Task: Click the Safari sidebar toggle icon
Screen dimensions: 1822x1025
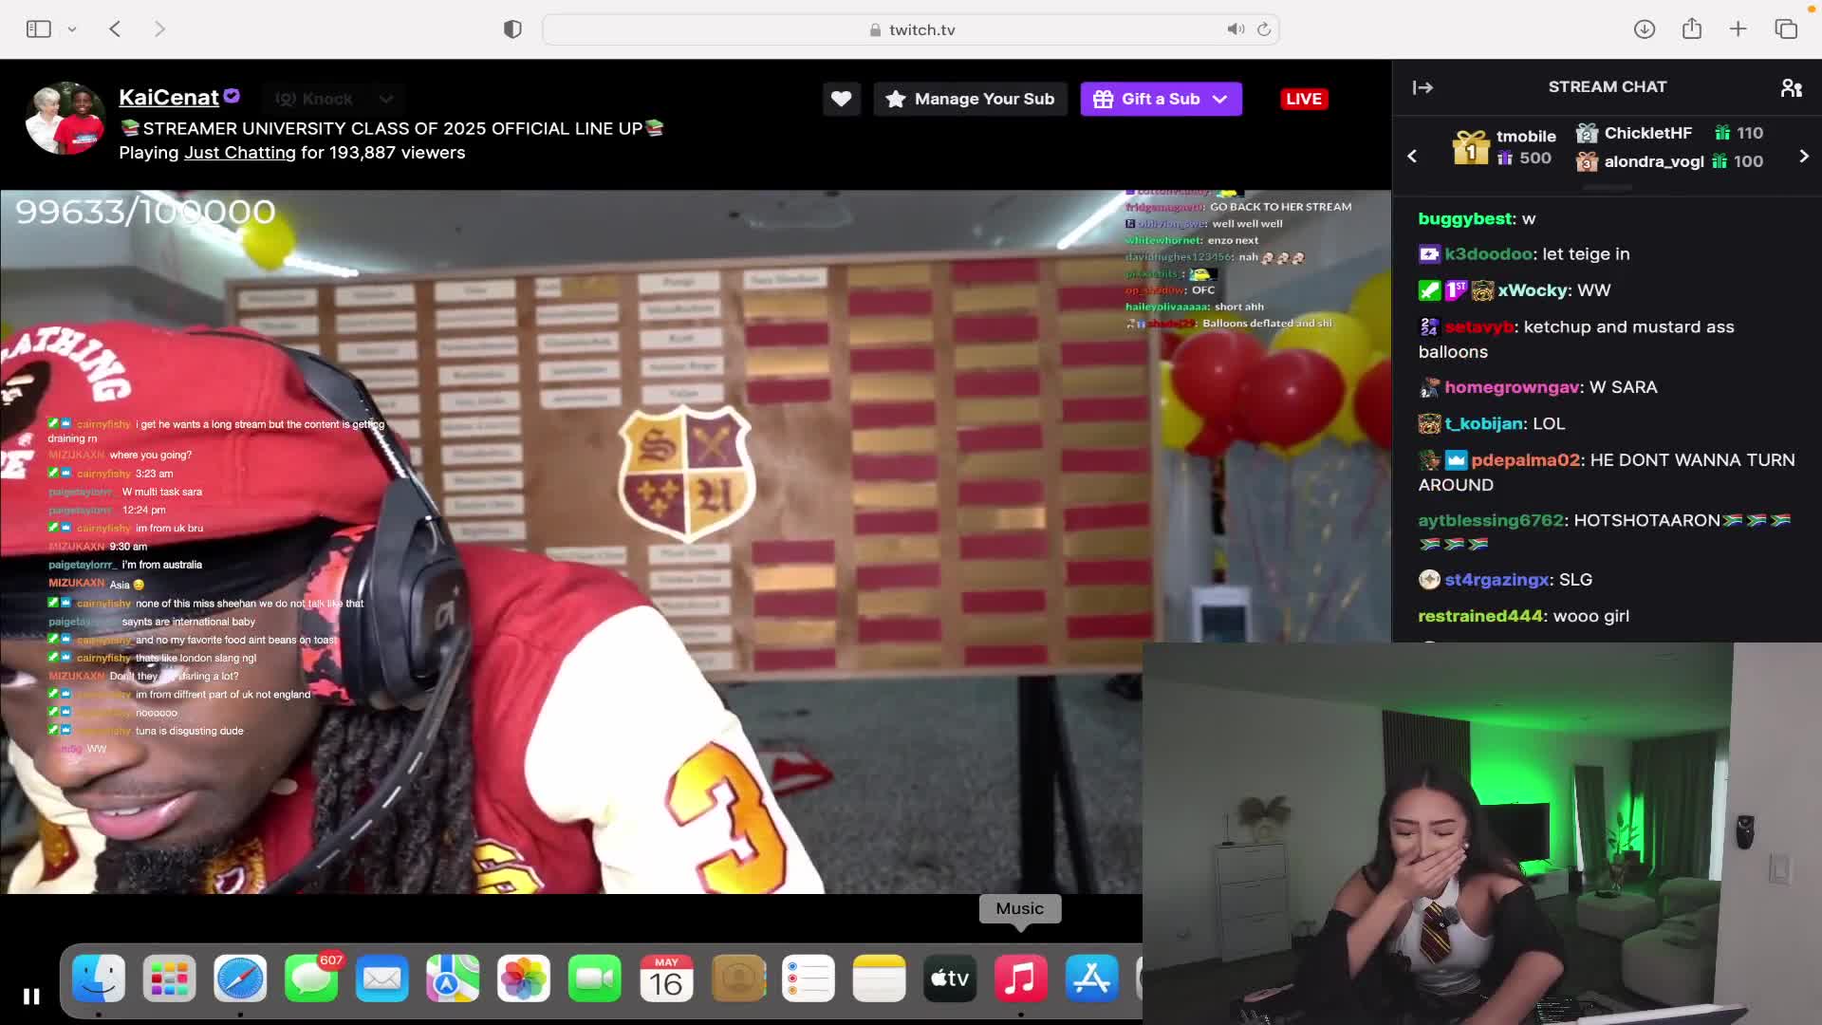Action: click(39, 29)
